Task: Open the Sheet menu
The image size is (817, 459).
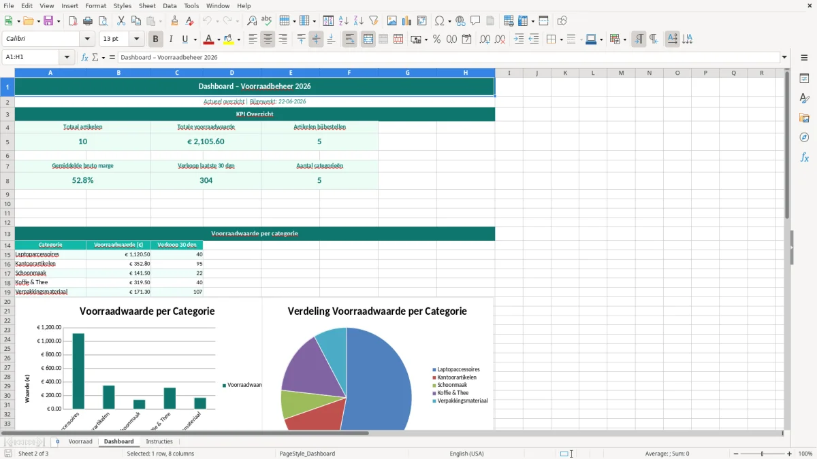Action: [147, 5]
